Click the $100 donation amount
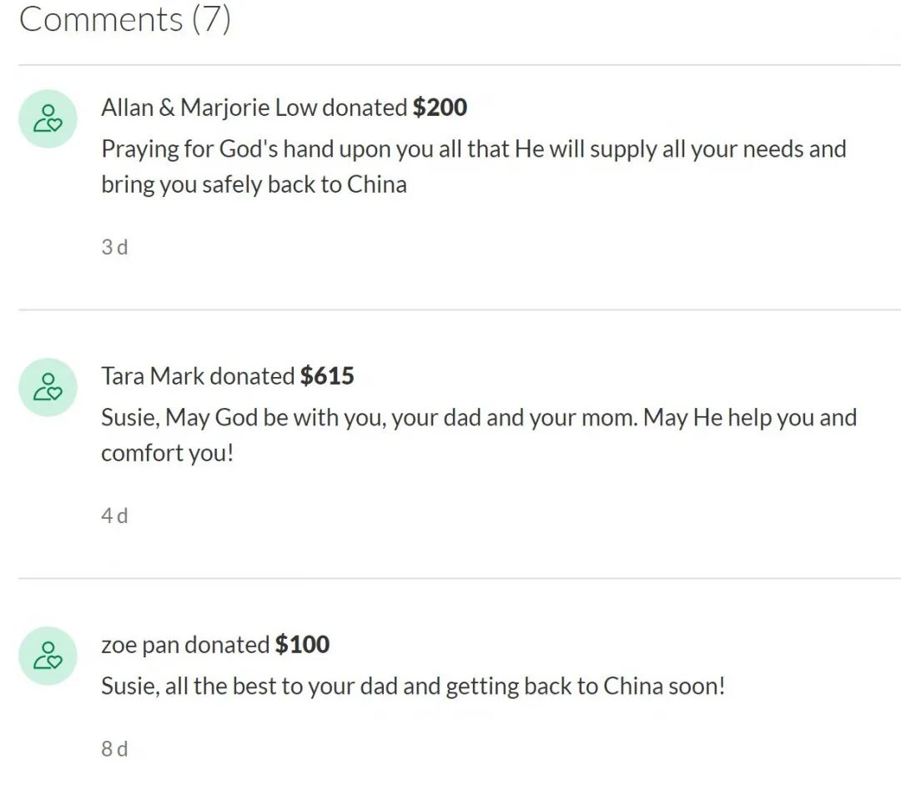The image size is (901, 805). point(302,645)
